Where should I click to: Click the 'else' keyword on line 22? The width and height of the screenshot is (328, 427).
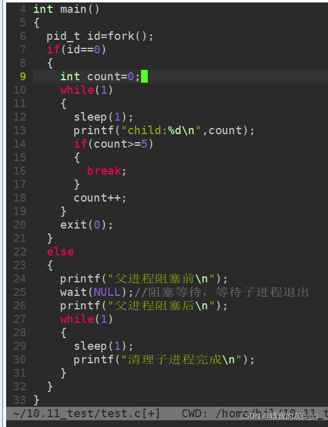point(60,252)
